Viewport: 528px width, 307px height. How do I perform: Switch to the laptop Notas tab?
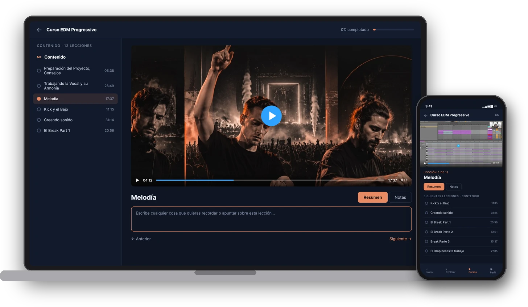pos(400,197)
